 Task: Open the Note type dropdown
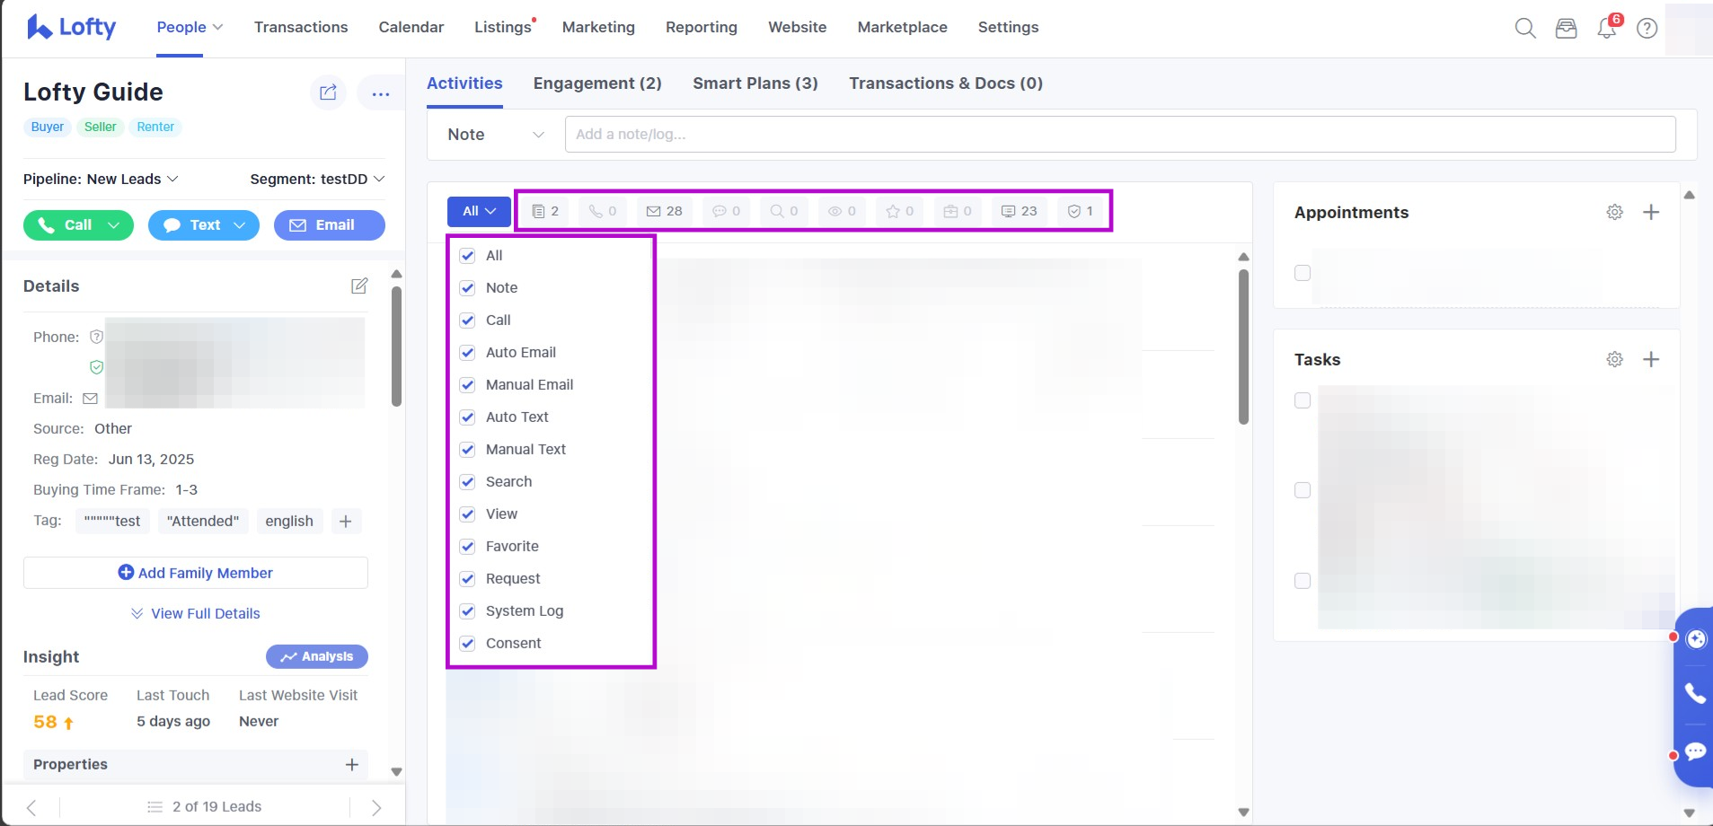point(495,135)
